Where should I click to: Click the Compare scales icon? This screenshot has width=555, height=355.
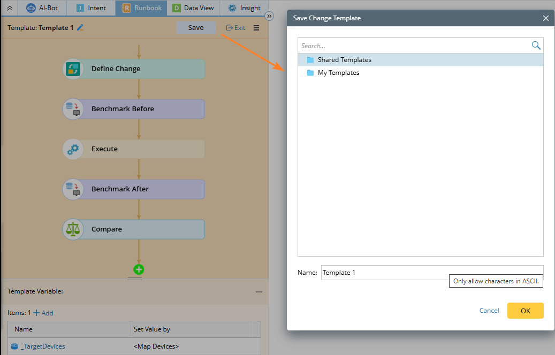tap(73, 229)
